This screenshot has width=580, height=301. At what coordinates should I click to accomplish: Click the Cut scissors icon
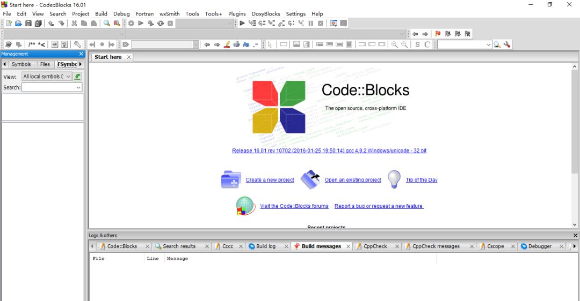coord(74,23)
